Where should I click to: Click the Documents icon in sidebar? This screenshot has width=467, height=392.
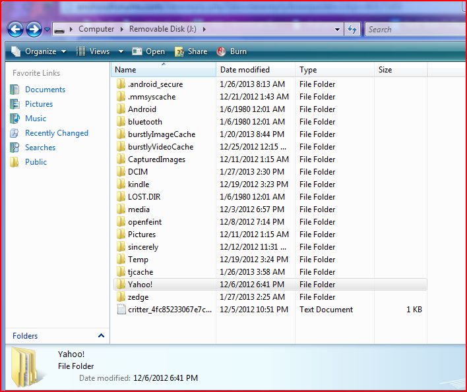(15, 90)
